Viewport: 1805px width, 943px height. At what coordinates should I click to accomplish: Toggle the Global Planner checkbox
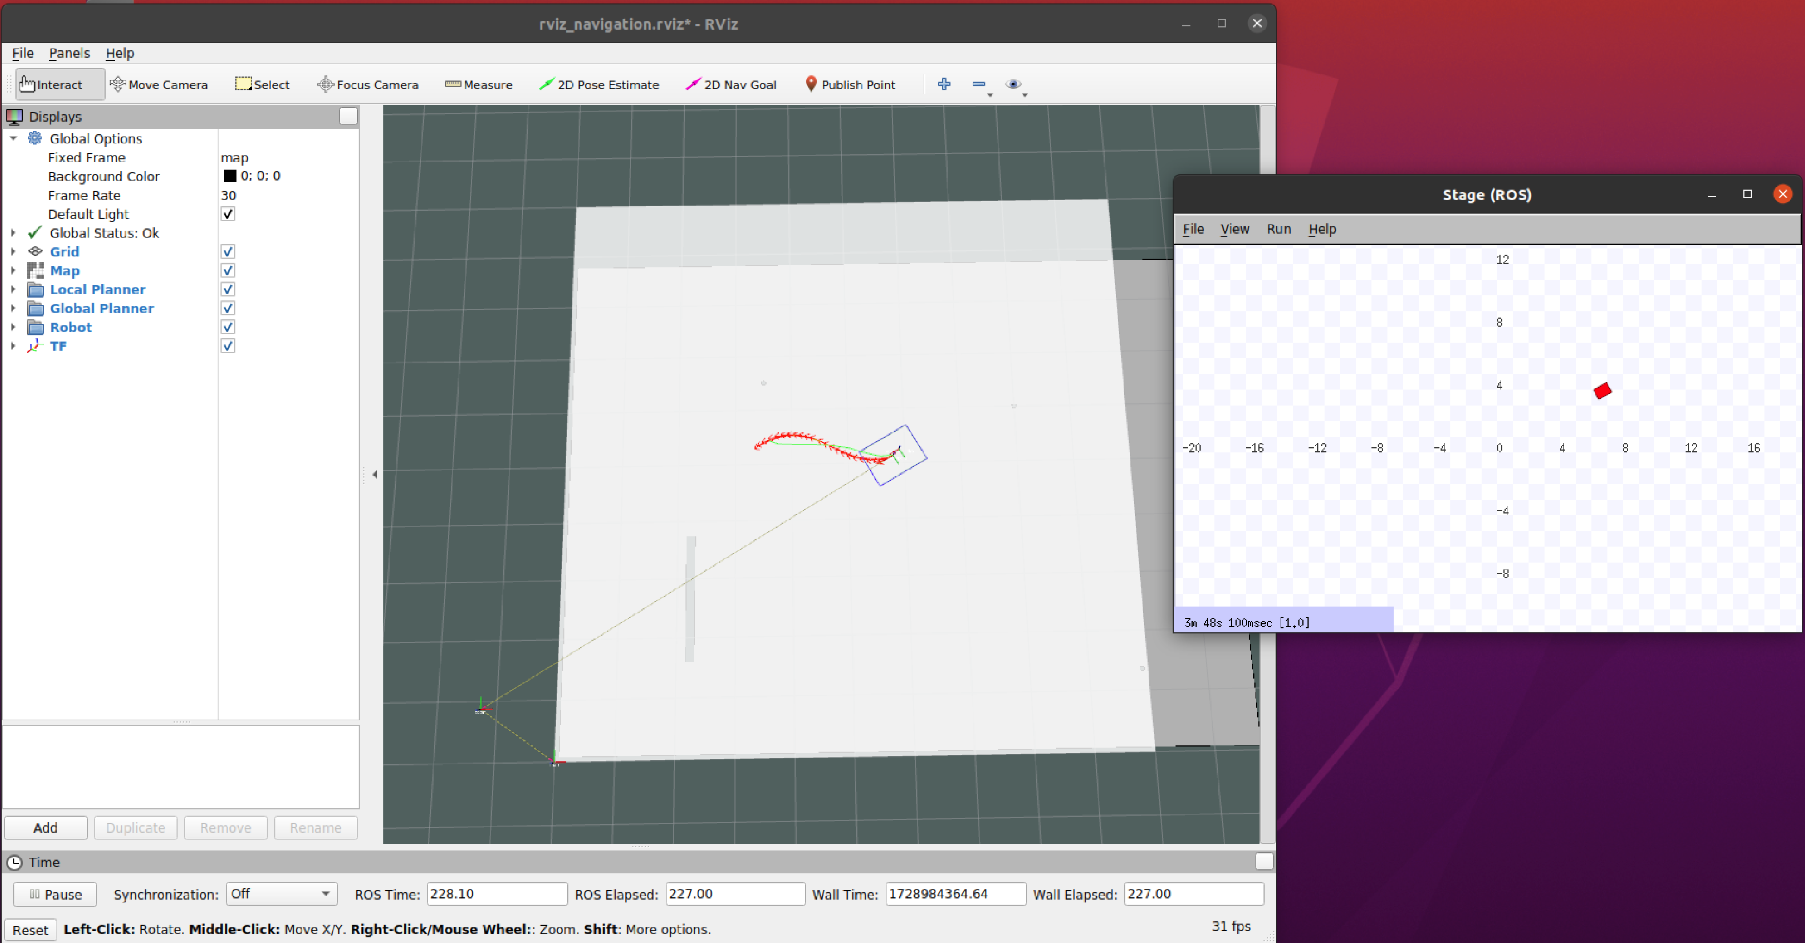click(x=228, y=308)
